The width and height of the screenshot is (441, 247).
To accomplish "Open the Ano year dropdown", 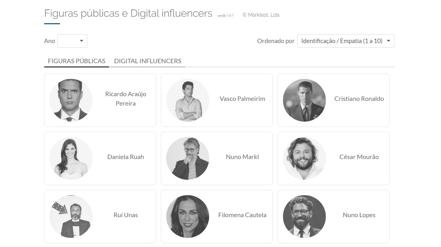I will 72,41.
